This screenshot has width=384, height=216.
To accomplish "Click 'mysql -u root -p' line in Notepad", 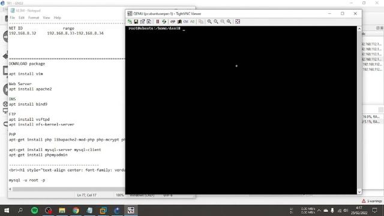I will point(27,180).
